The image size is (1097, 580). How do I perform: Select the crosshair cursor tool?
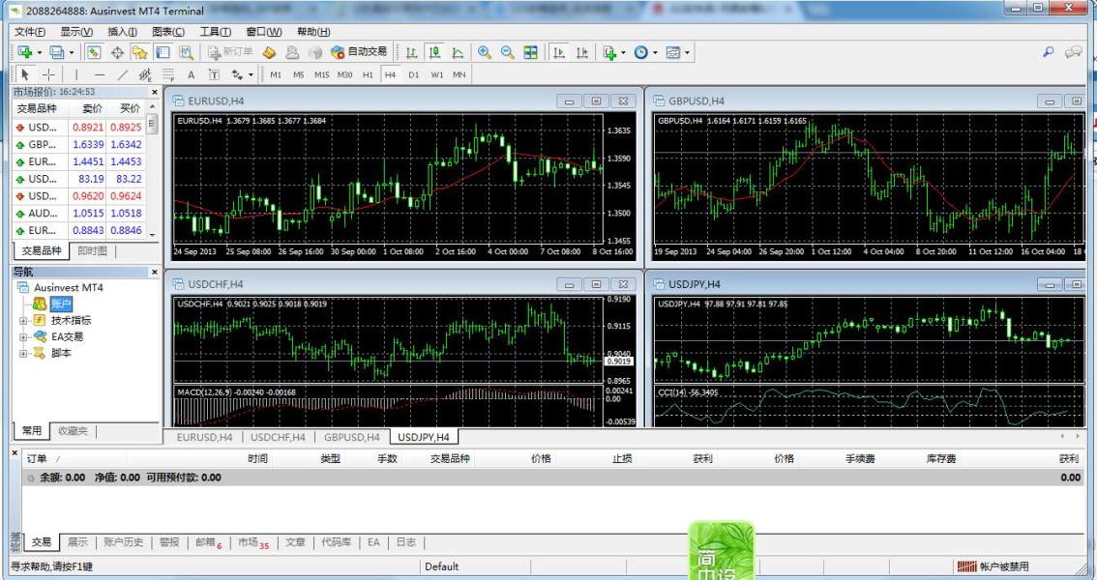click(x=48, y=74)
